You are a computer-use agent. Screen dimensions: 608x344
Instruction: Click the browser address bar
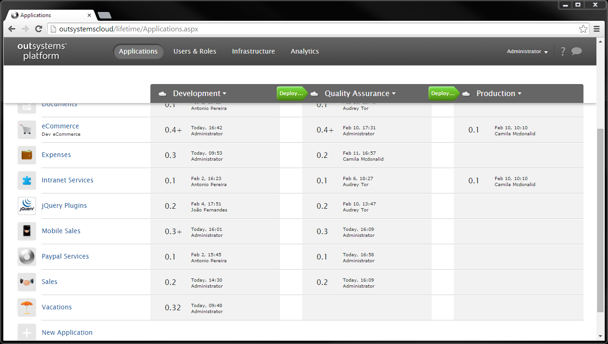click(x=319, y=29)
